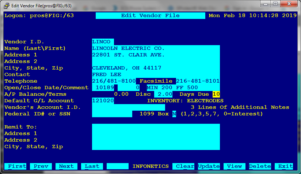Click the close date field showing 0
This screenshot has height=174, width=301.
pyautogui.click(x=129, y=88)
